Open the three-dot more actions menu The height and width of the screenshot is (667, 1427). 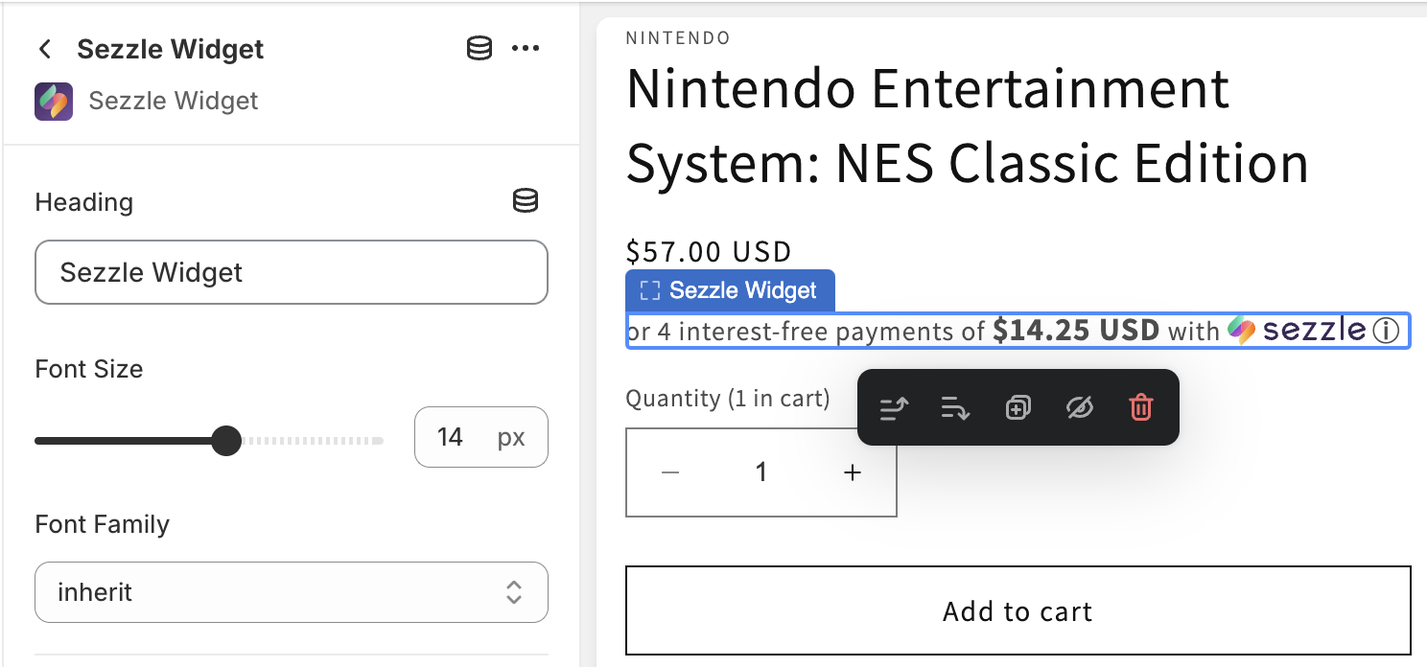pyautogui.click(x=526, y=49)
